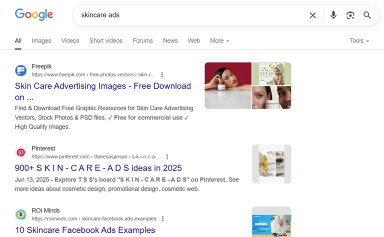384x237 pixels.
Task: Click the ROI Minds site name
Action: click(x=45, y=210)
